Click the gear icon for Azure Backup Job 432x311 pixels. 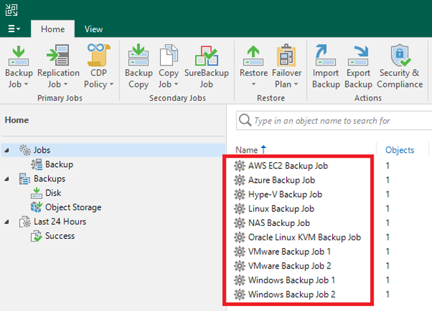(240, 180)
